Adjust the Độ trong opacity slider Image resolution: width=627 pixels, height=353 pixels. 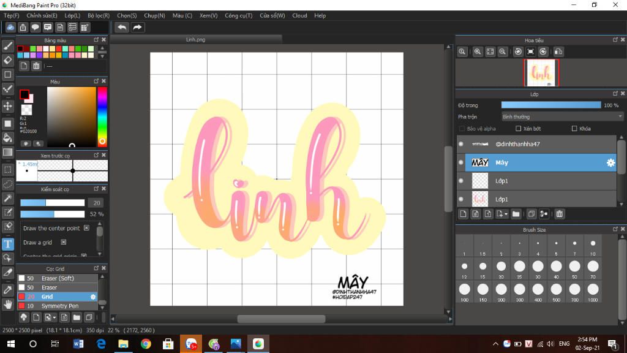(x=551, y=105)
